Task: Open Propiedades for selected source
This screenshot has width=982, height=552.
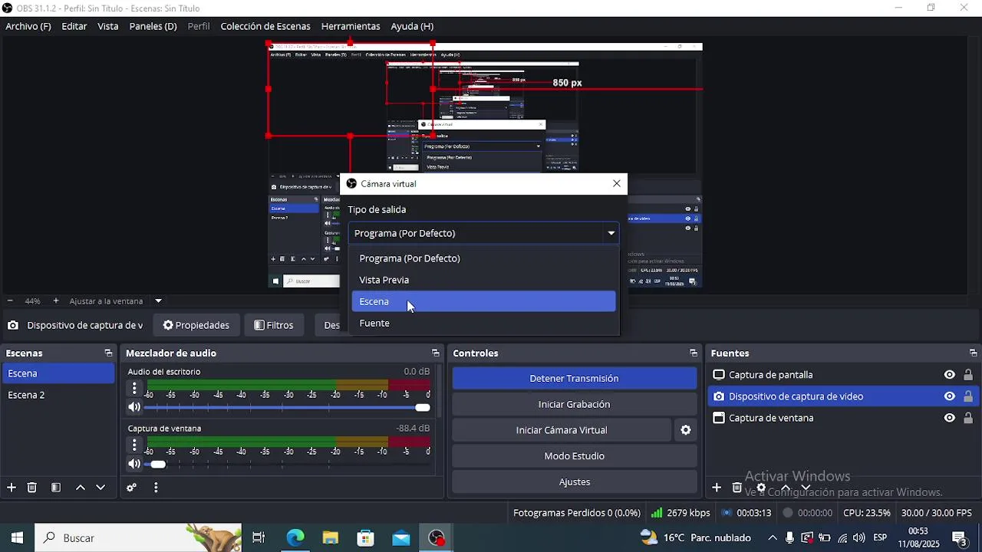Action: 196,325
